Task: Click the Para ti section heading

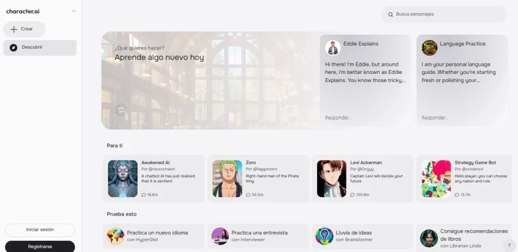Action: pos(115,146)
